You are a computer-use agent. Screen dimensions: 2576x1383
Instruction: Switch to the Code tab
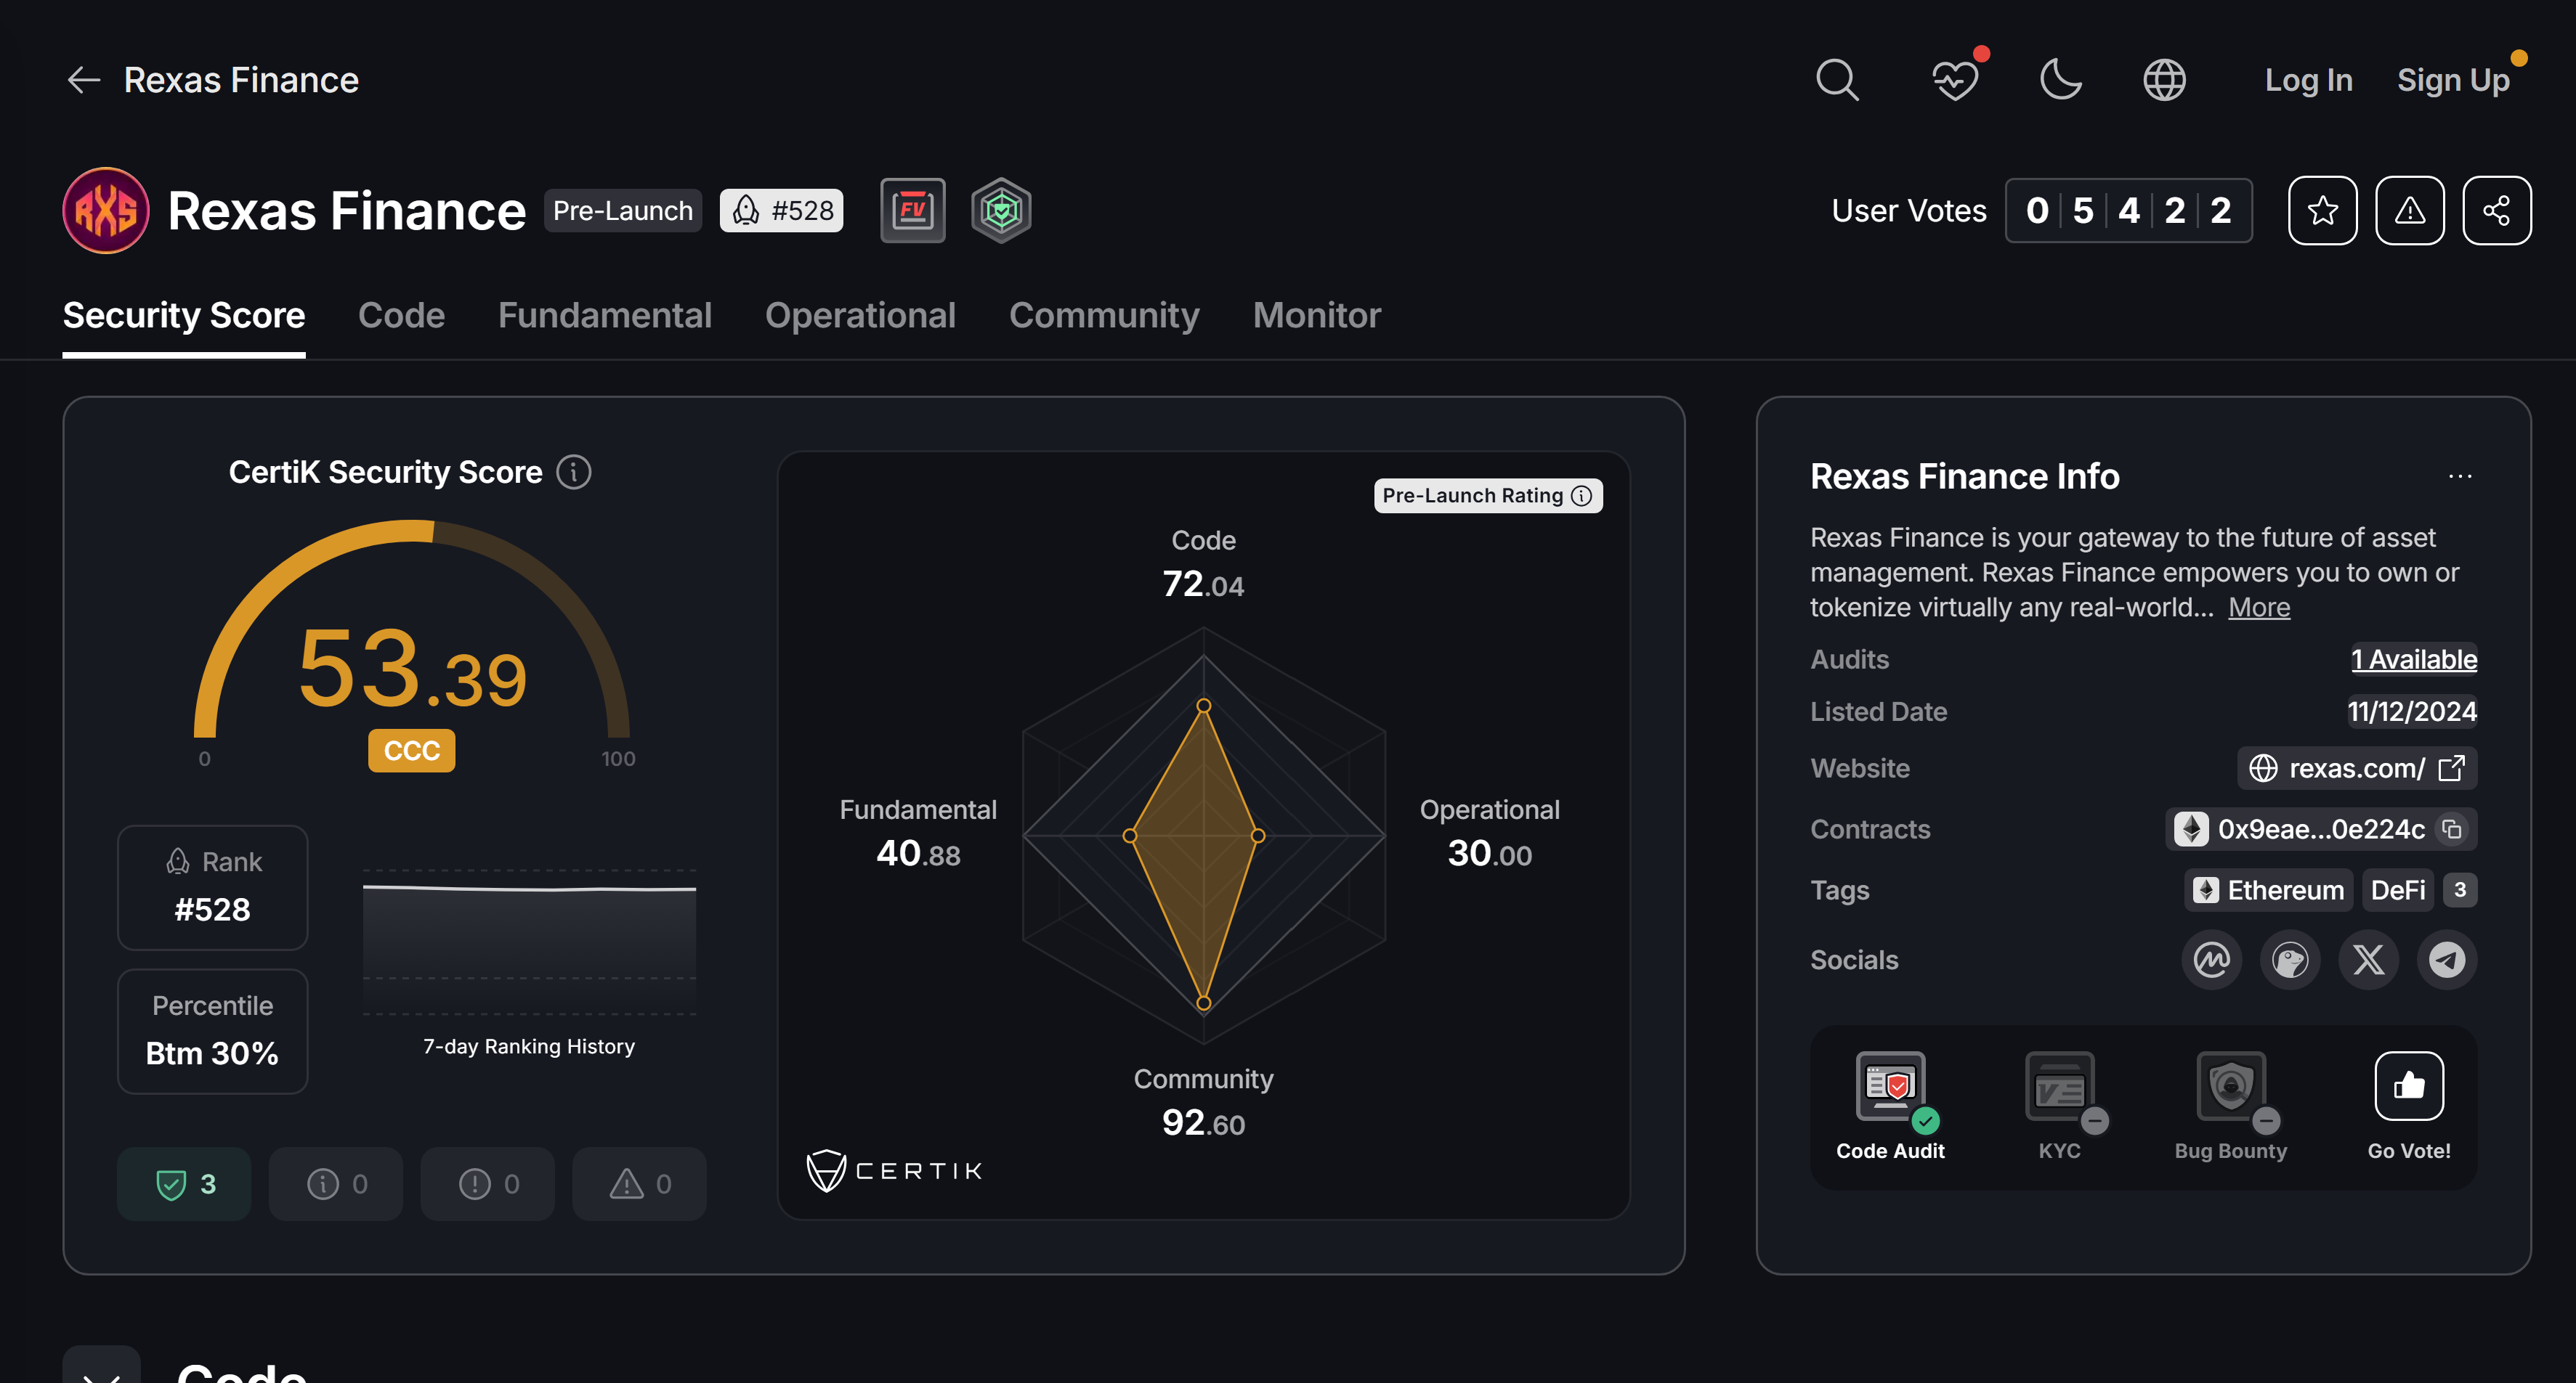pos(401,316)
